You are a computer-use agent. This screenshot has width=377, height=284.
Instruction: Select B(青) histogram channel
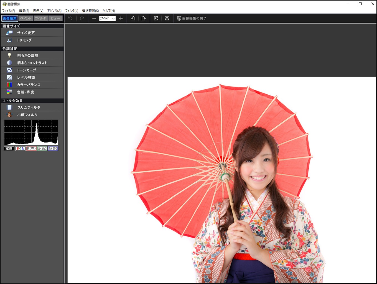tap(53, 149)
